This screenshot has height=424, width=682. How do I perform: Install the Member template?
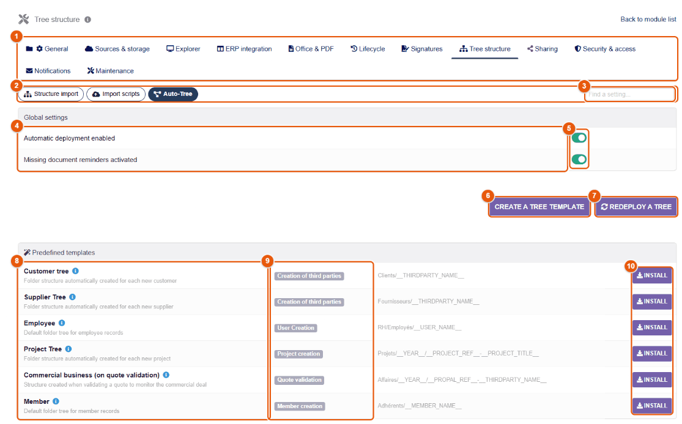652,406
